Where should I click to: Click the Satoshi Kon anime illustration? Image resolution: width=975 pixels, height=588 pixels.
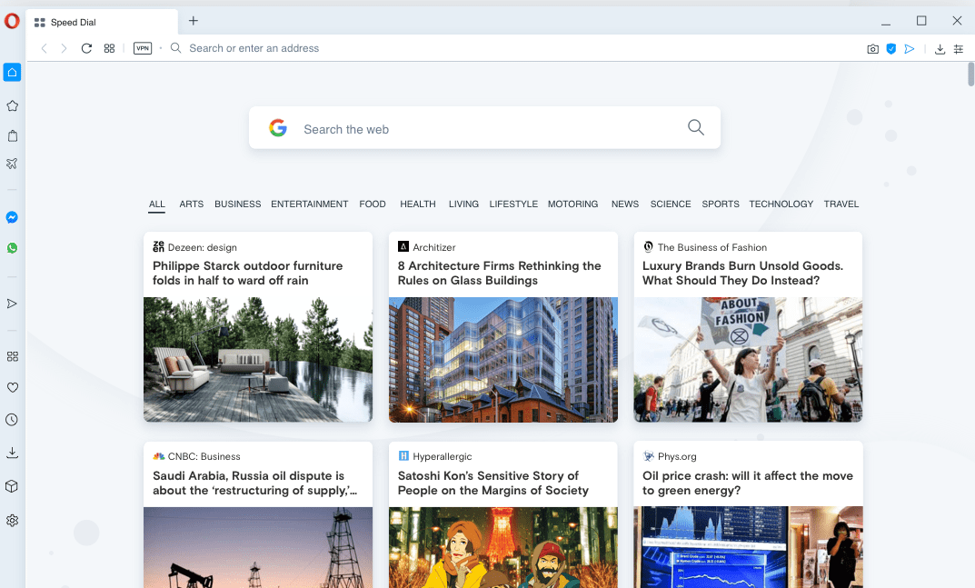coord(503,547)
